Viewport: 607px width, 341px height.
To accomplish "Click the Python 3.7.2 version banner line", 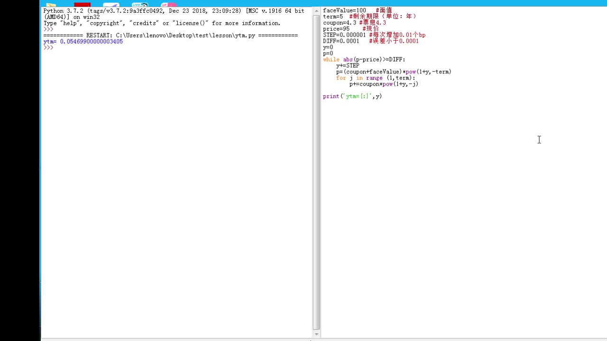I will pyautogui.click(x=174, y=11).
